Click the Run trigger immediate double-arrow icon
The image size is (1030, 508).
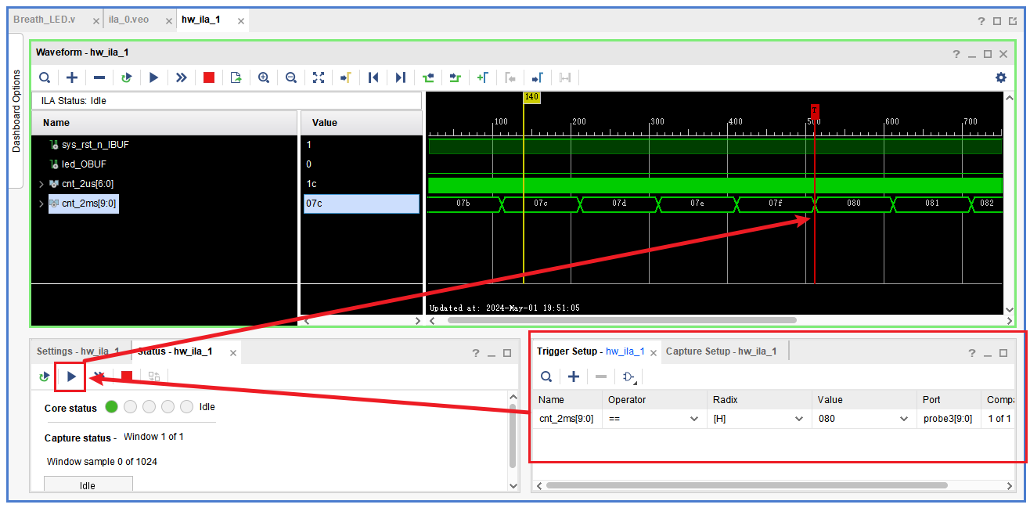(x=182, y=77)
